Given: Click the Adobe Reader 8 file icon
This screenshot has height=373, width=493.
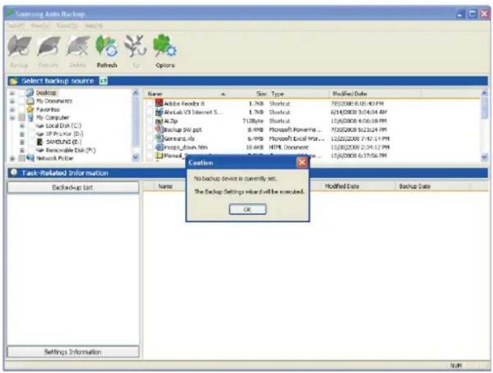Looking at the screenshot, I should (159, 103).
